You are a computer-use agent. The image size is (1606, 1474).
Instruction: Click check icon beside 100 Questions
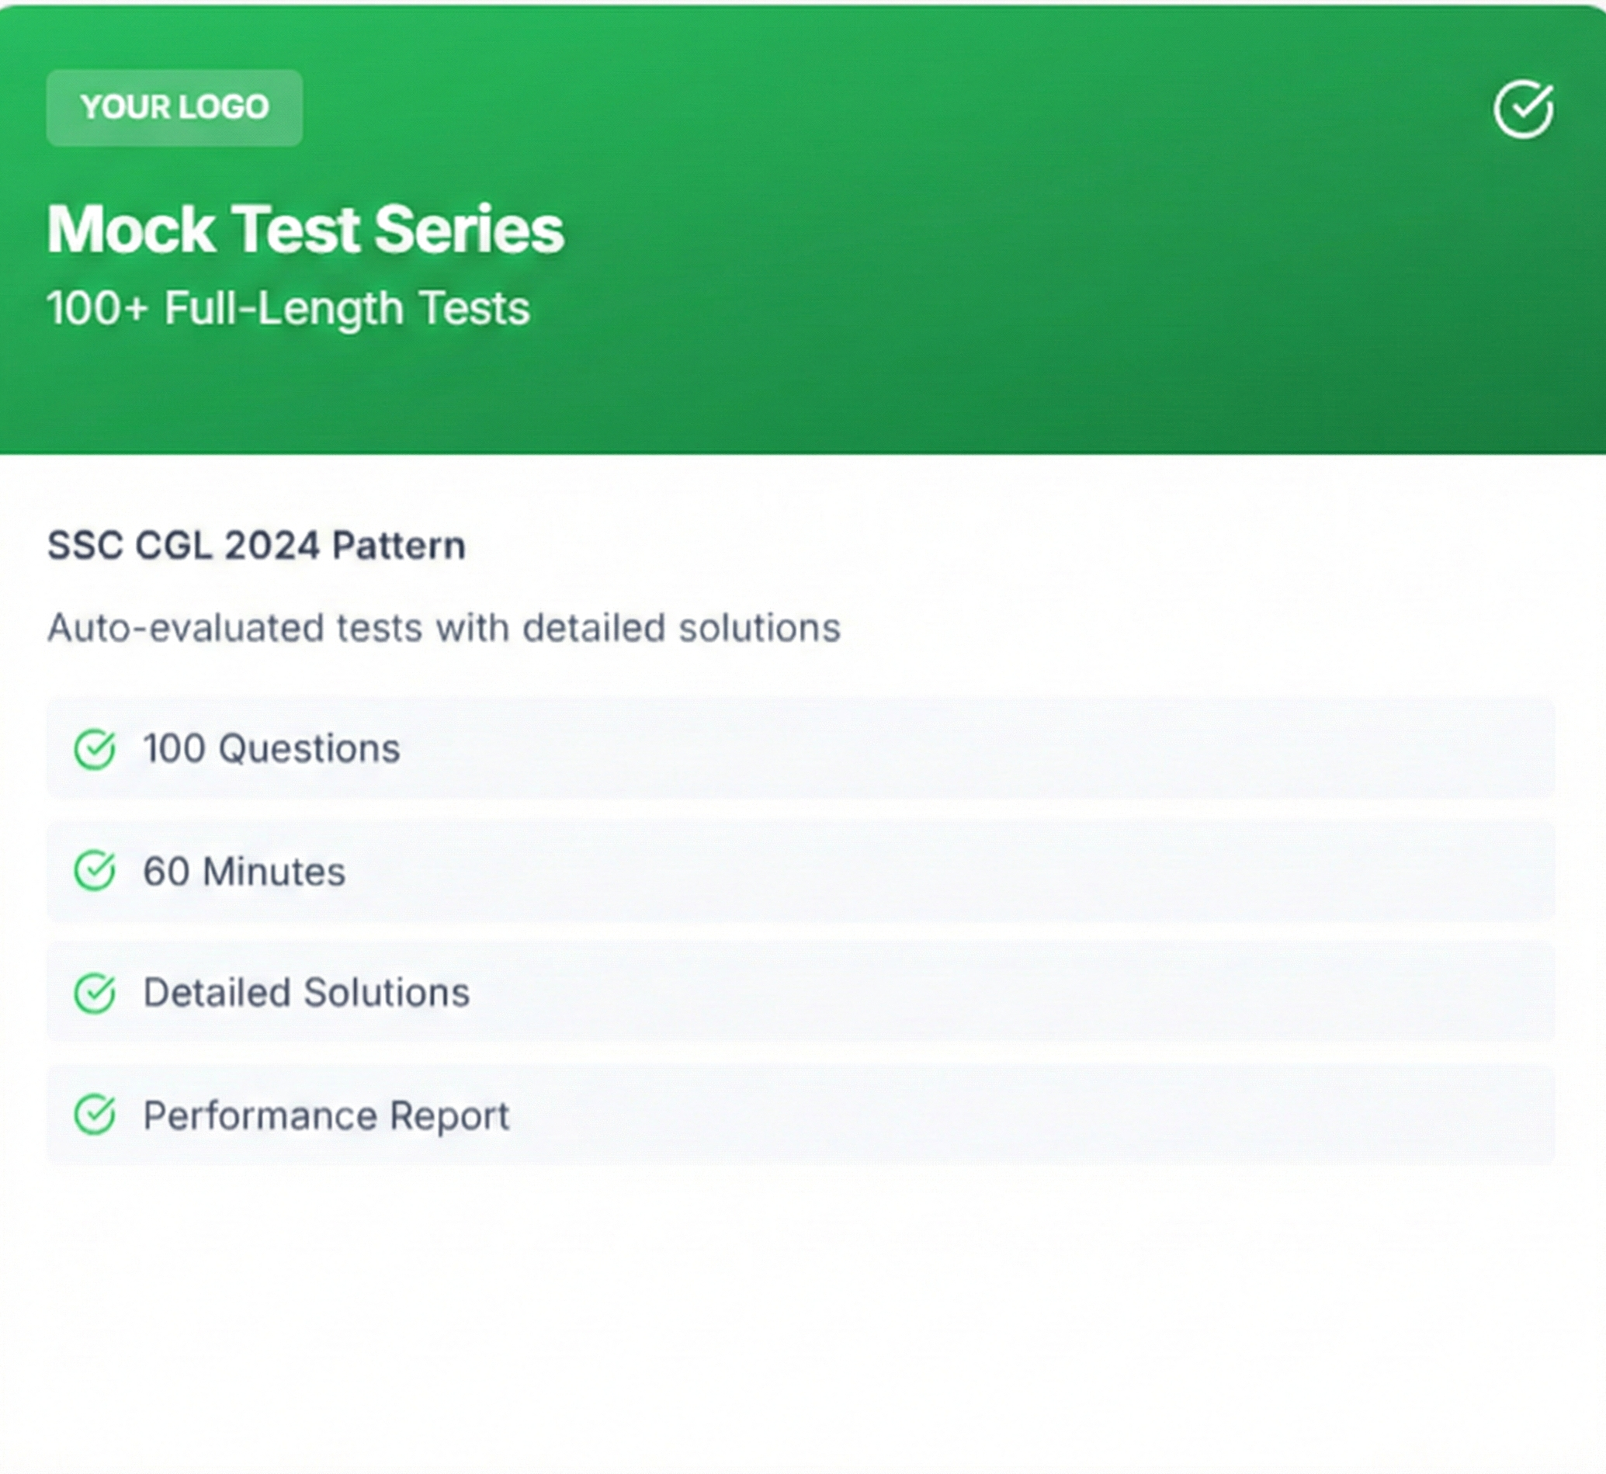tap(95, 749)
